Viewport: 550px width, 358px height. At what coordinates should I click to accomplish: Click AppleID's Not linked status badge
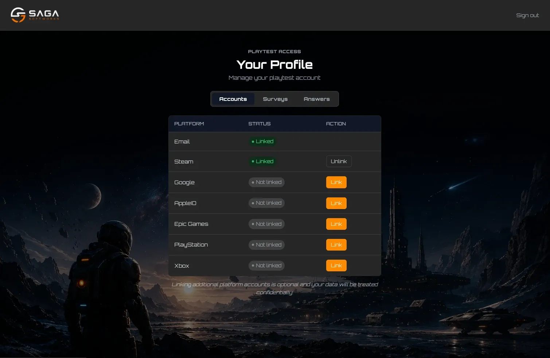(266, 203)
